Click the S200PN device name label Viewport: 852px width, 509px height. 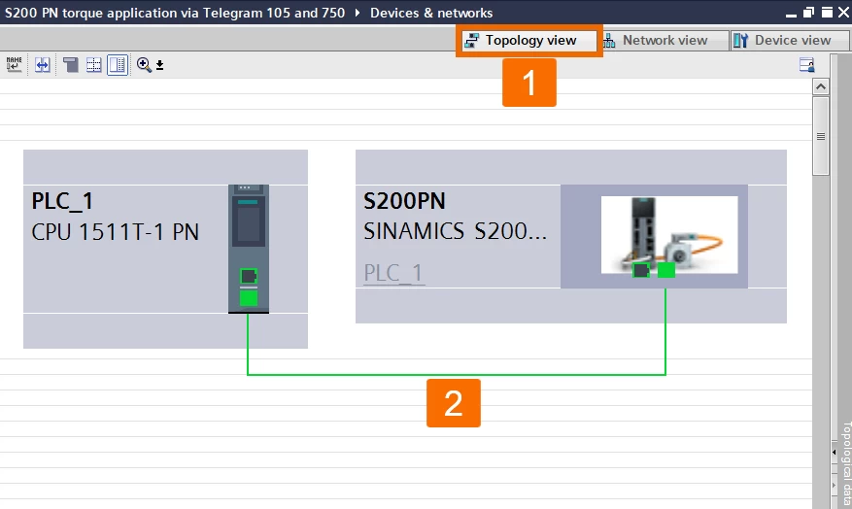click(404, 201)
